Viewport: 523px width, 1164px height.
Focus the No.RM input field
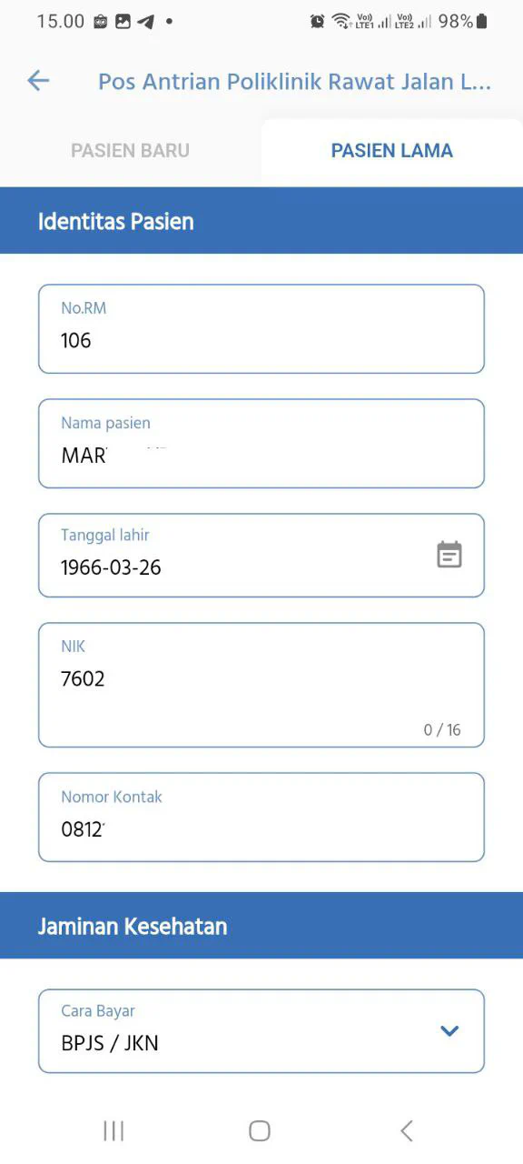pos(261,329)
